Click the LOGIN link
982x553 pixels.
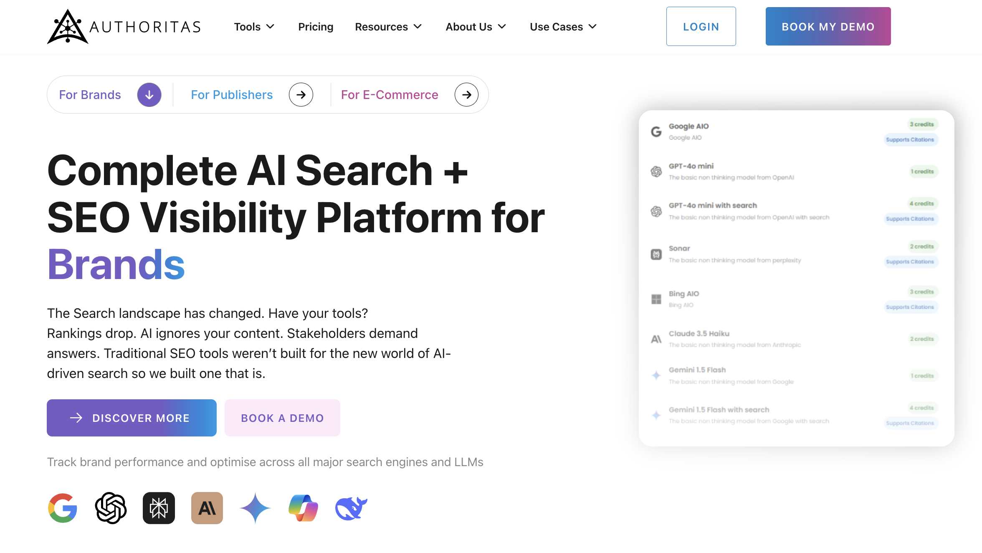point(701,26)
